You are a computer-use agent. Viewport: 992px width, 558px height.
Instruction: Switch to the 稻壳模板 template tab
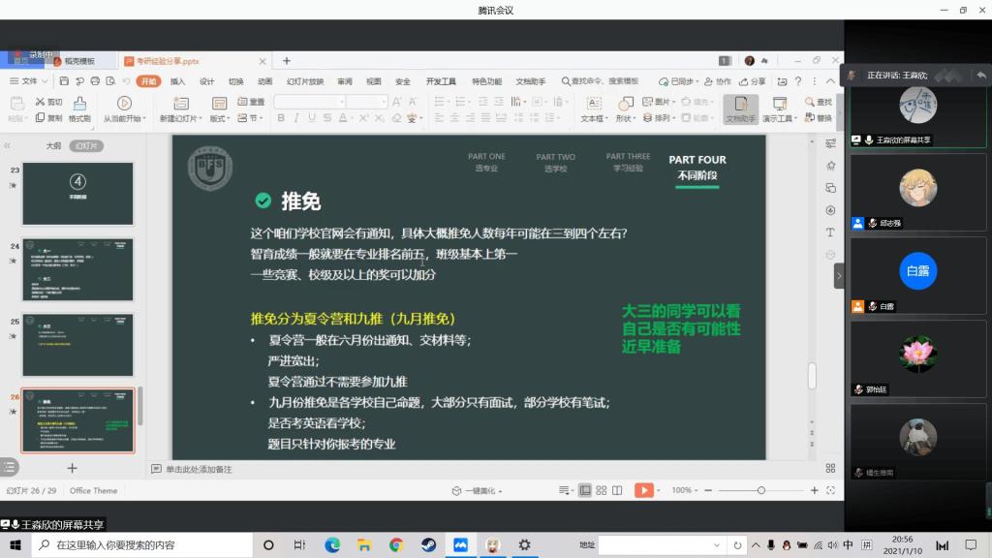point(79,61)
